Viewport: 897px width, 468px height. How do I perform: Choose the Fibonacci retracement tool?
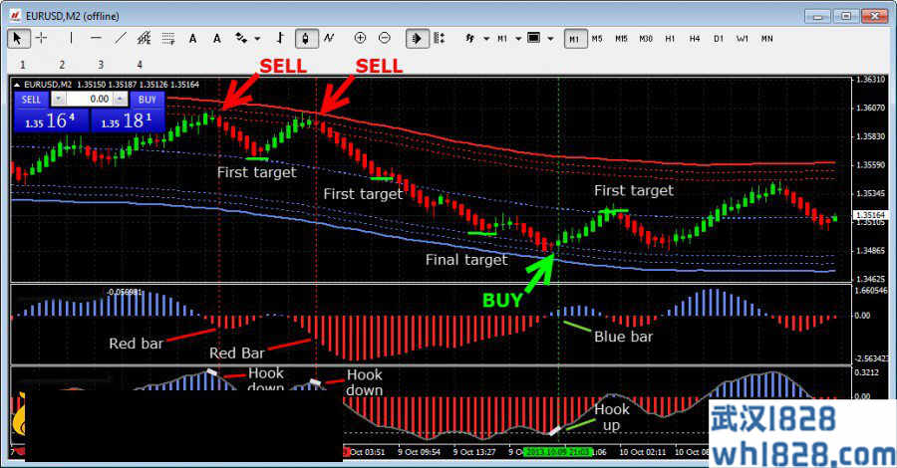[x=167, y=38]
